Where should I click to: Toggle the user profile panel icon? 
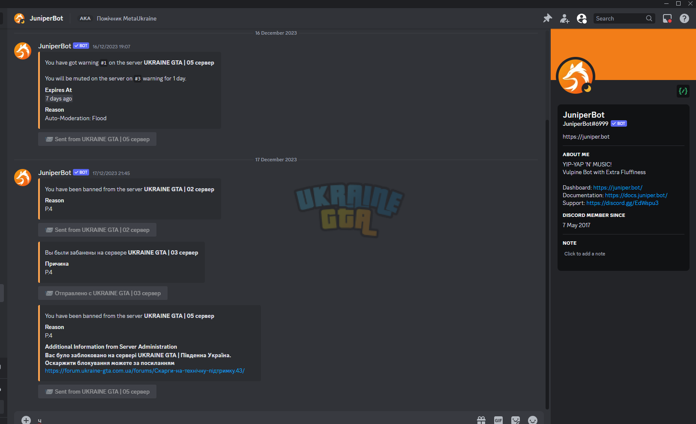582,18
